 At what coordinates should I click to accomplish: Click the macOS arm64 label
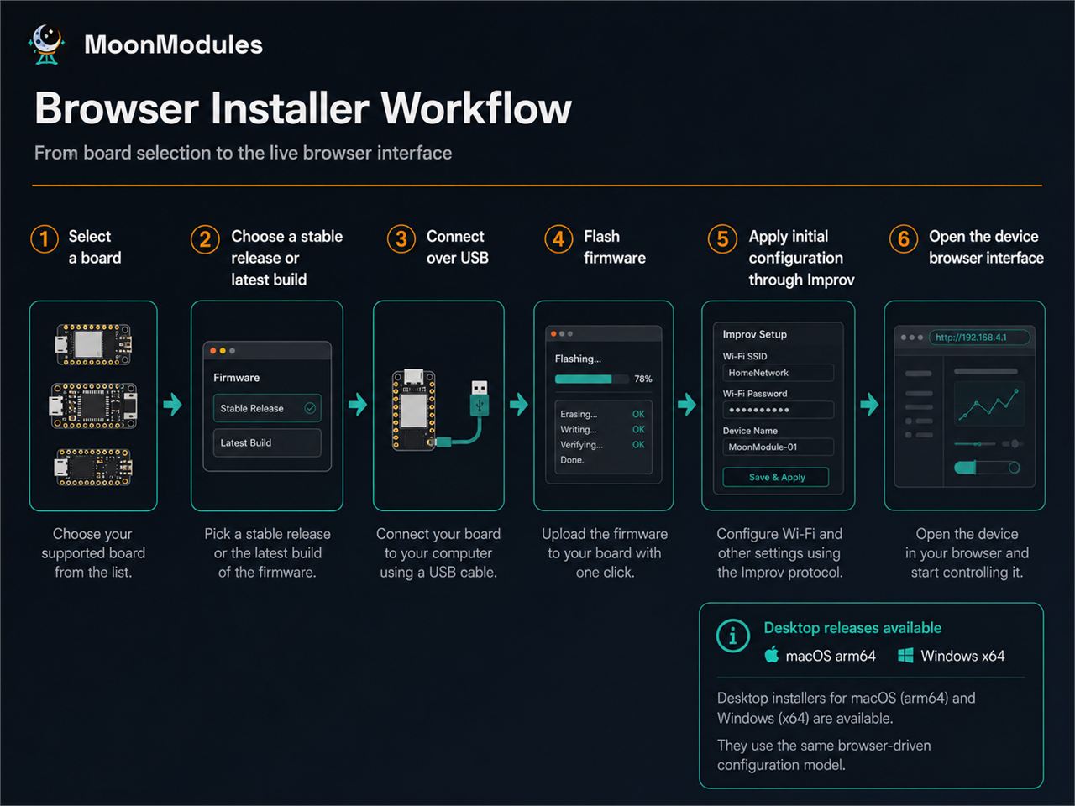pos(831,656)
